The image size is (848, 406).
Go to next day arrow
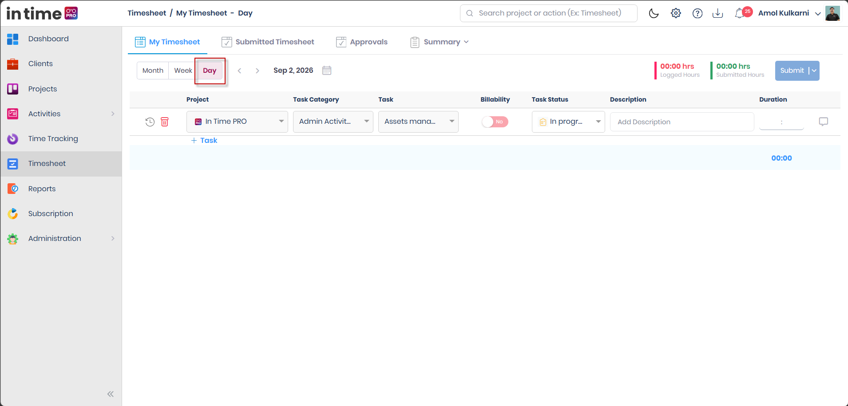pos(257,71)
